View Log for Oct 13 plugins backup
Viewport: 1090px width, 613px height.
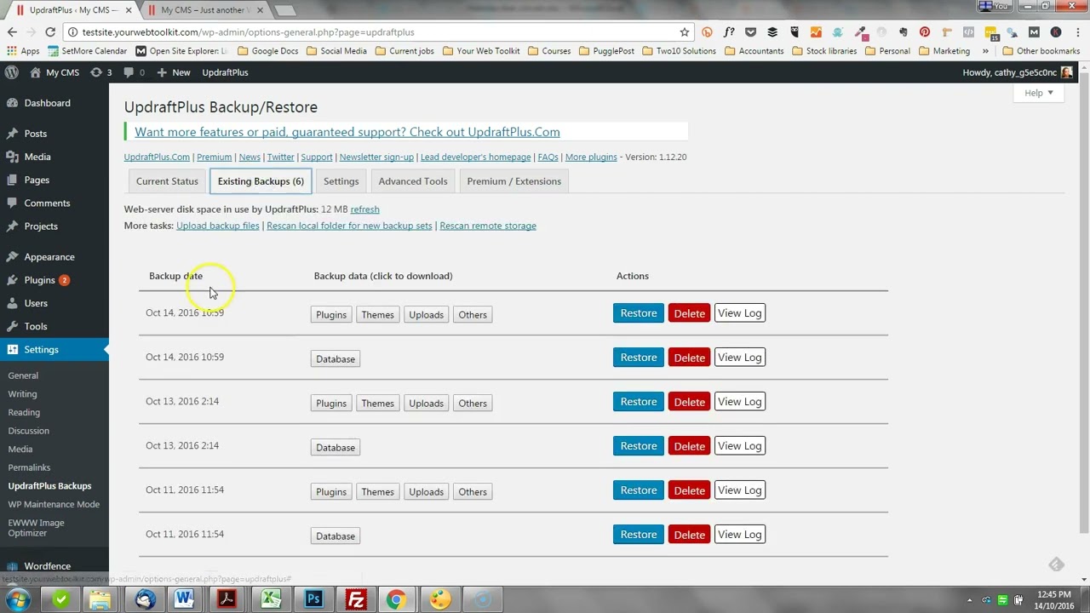click(x=739, y=402)
